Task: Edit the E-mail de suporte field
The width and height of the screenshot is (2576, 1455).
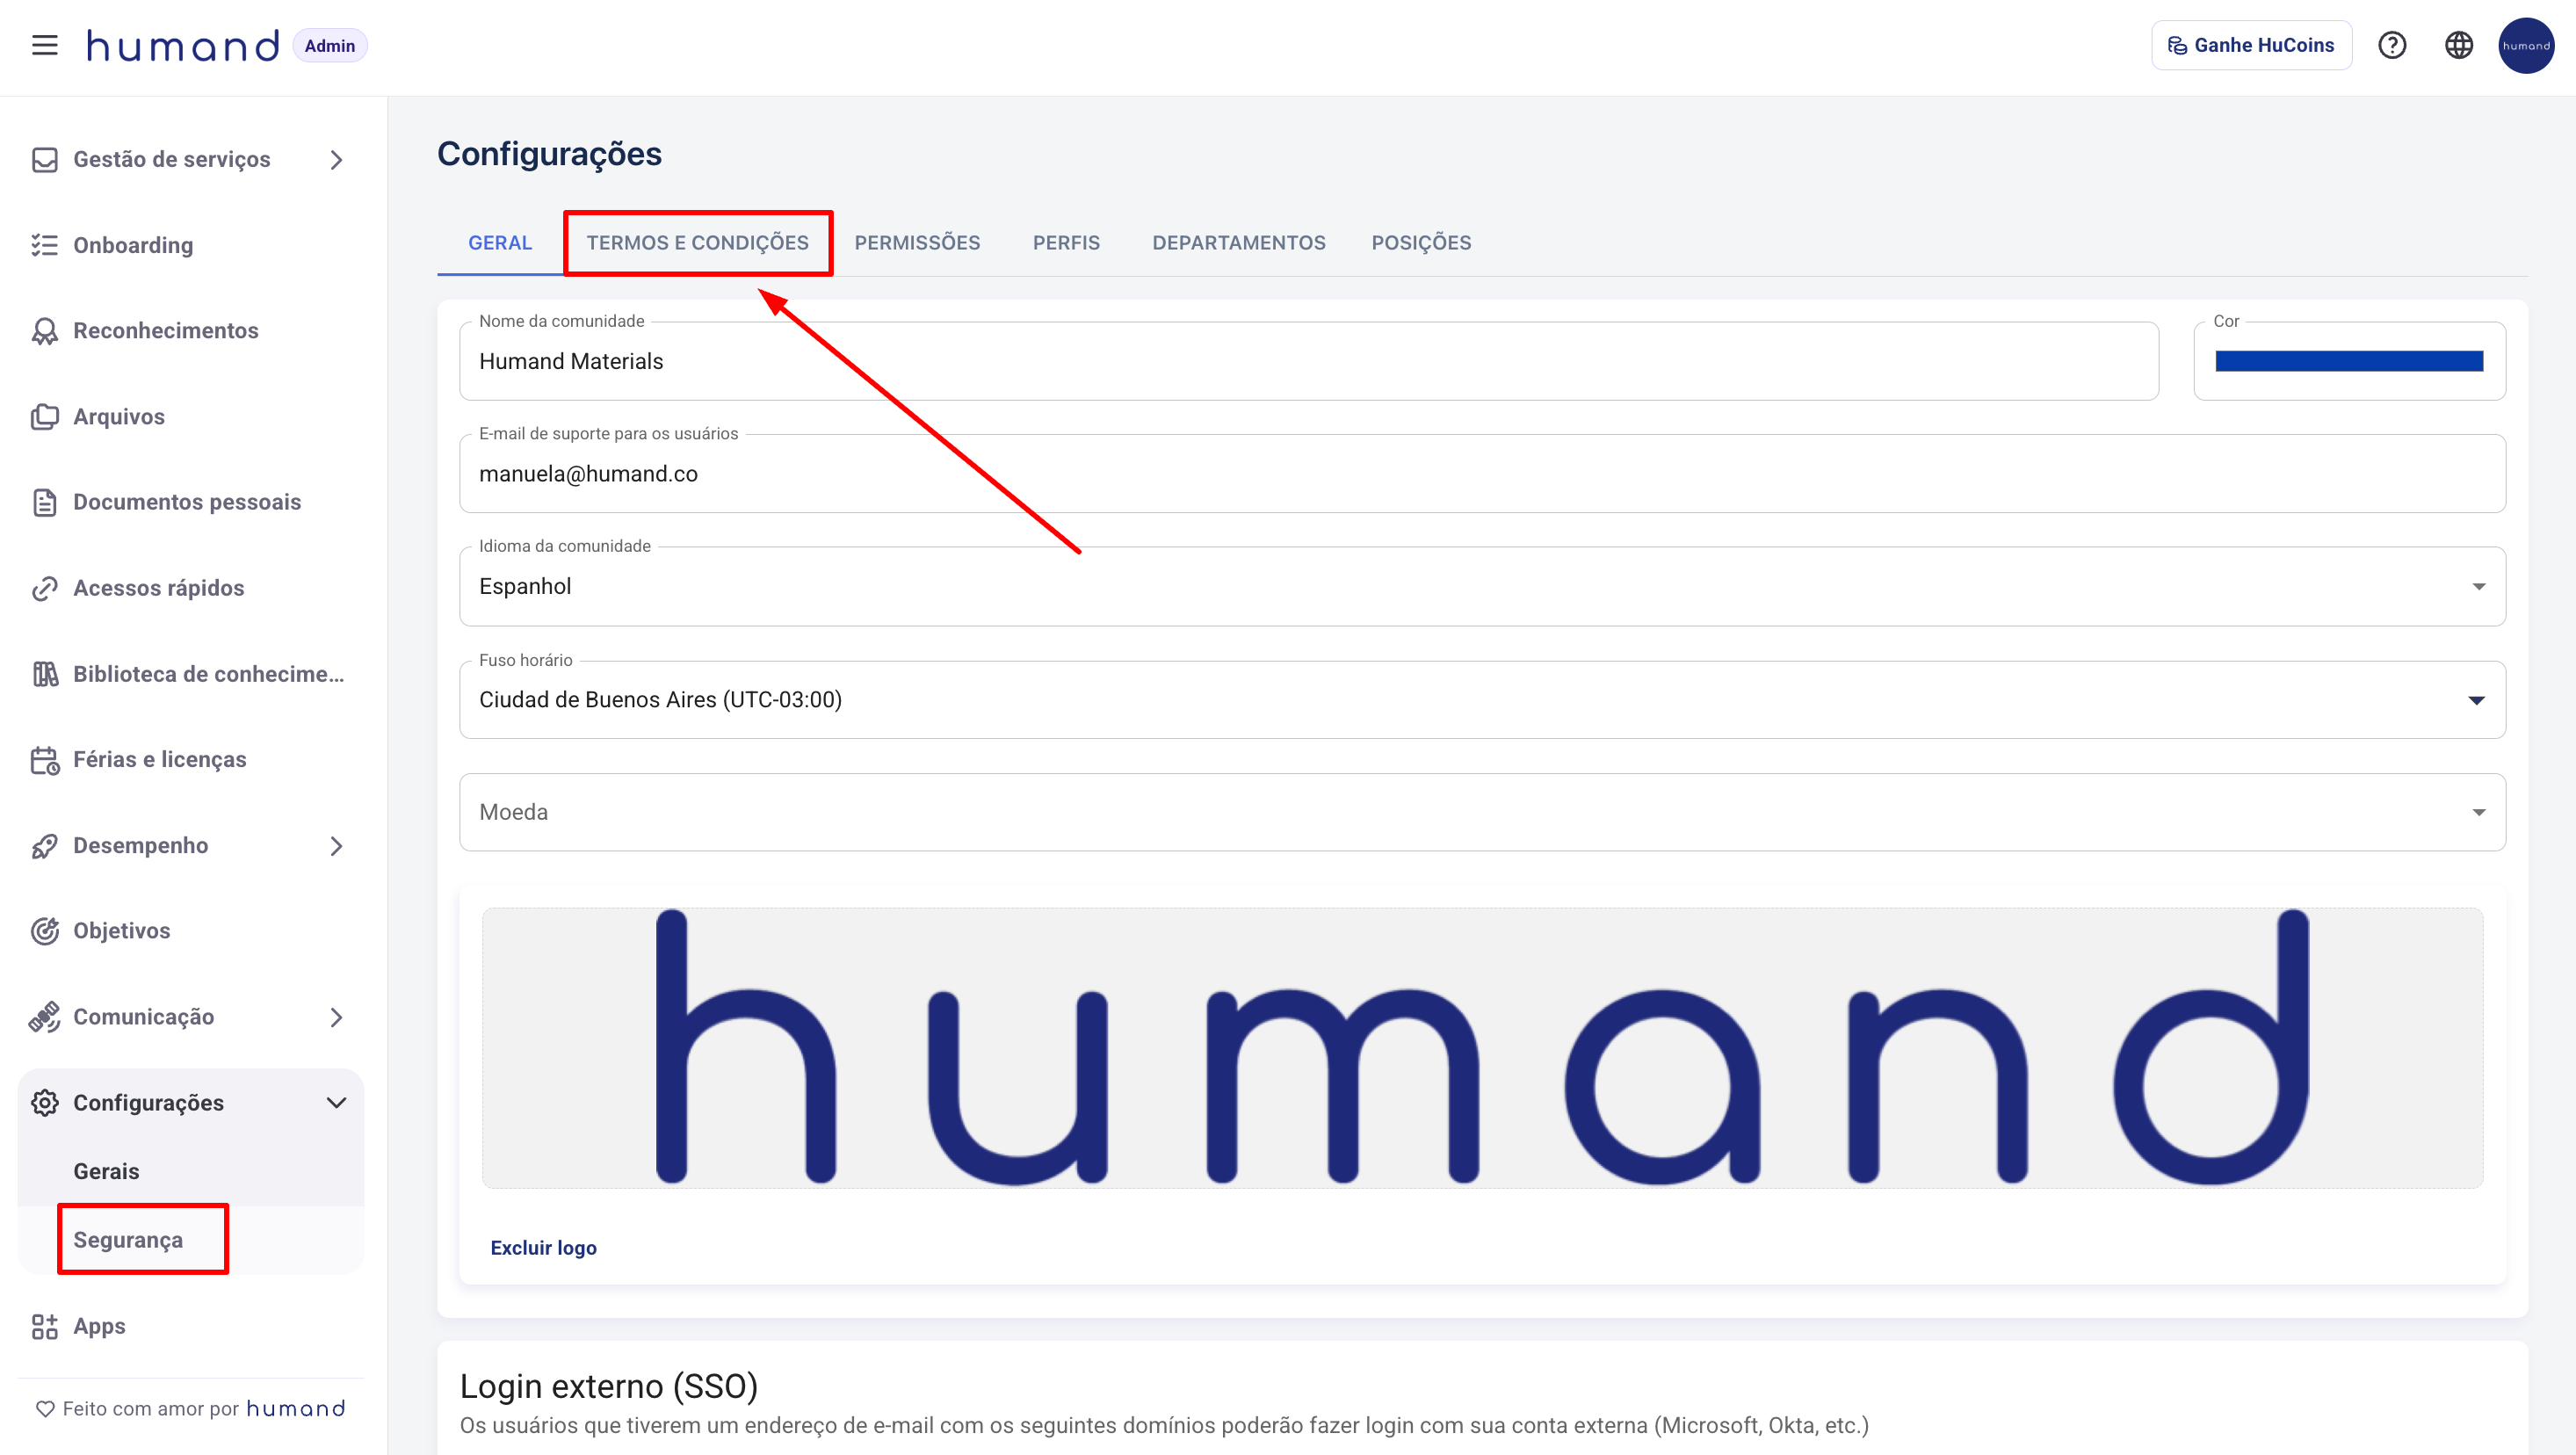Action: [x=1482, y=474]
